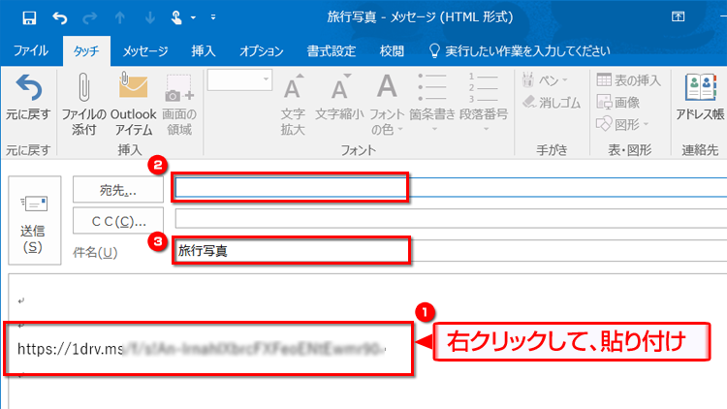Screen dimensions: 727x409
Task: Click ribbon display options icon in title bar
Action: pos(678,16)
